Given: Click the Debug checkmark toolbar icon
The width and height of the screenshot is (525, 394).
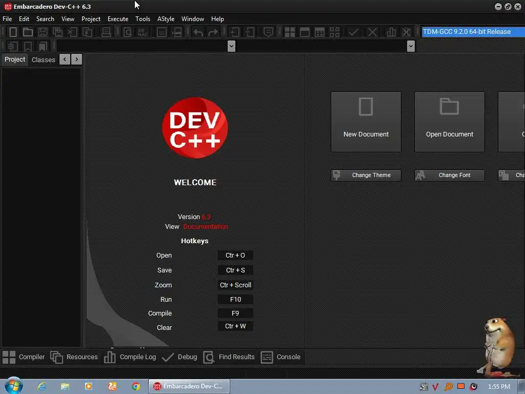Looking at the screenshot, I should tap(353, 32).
